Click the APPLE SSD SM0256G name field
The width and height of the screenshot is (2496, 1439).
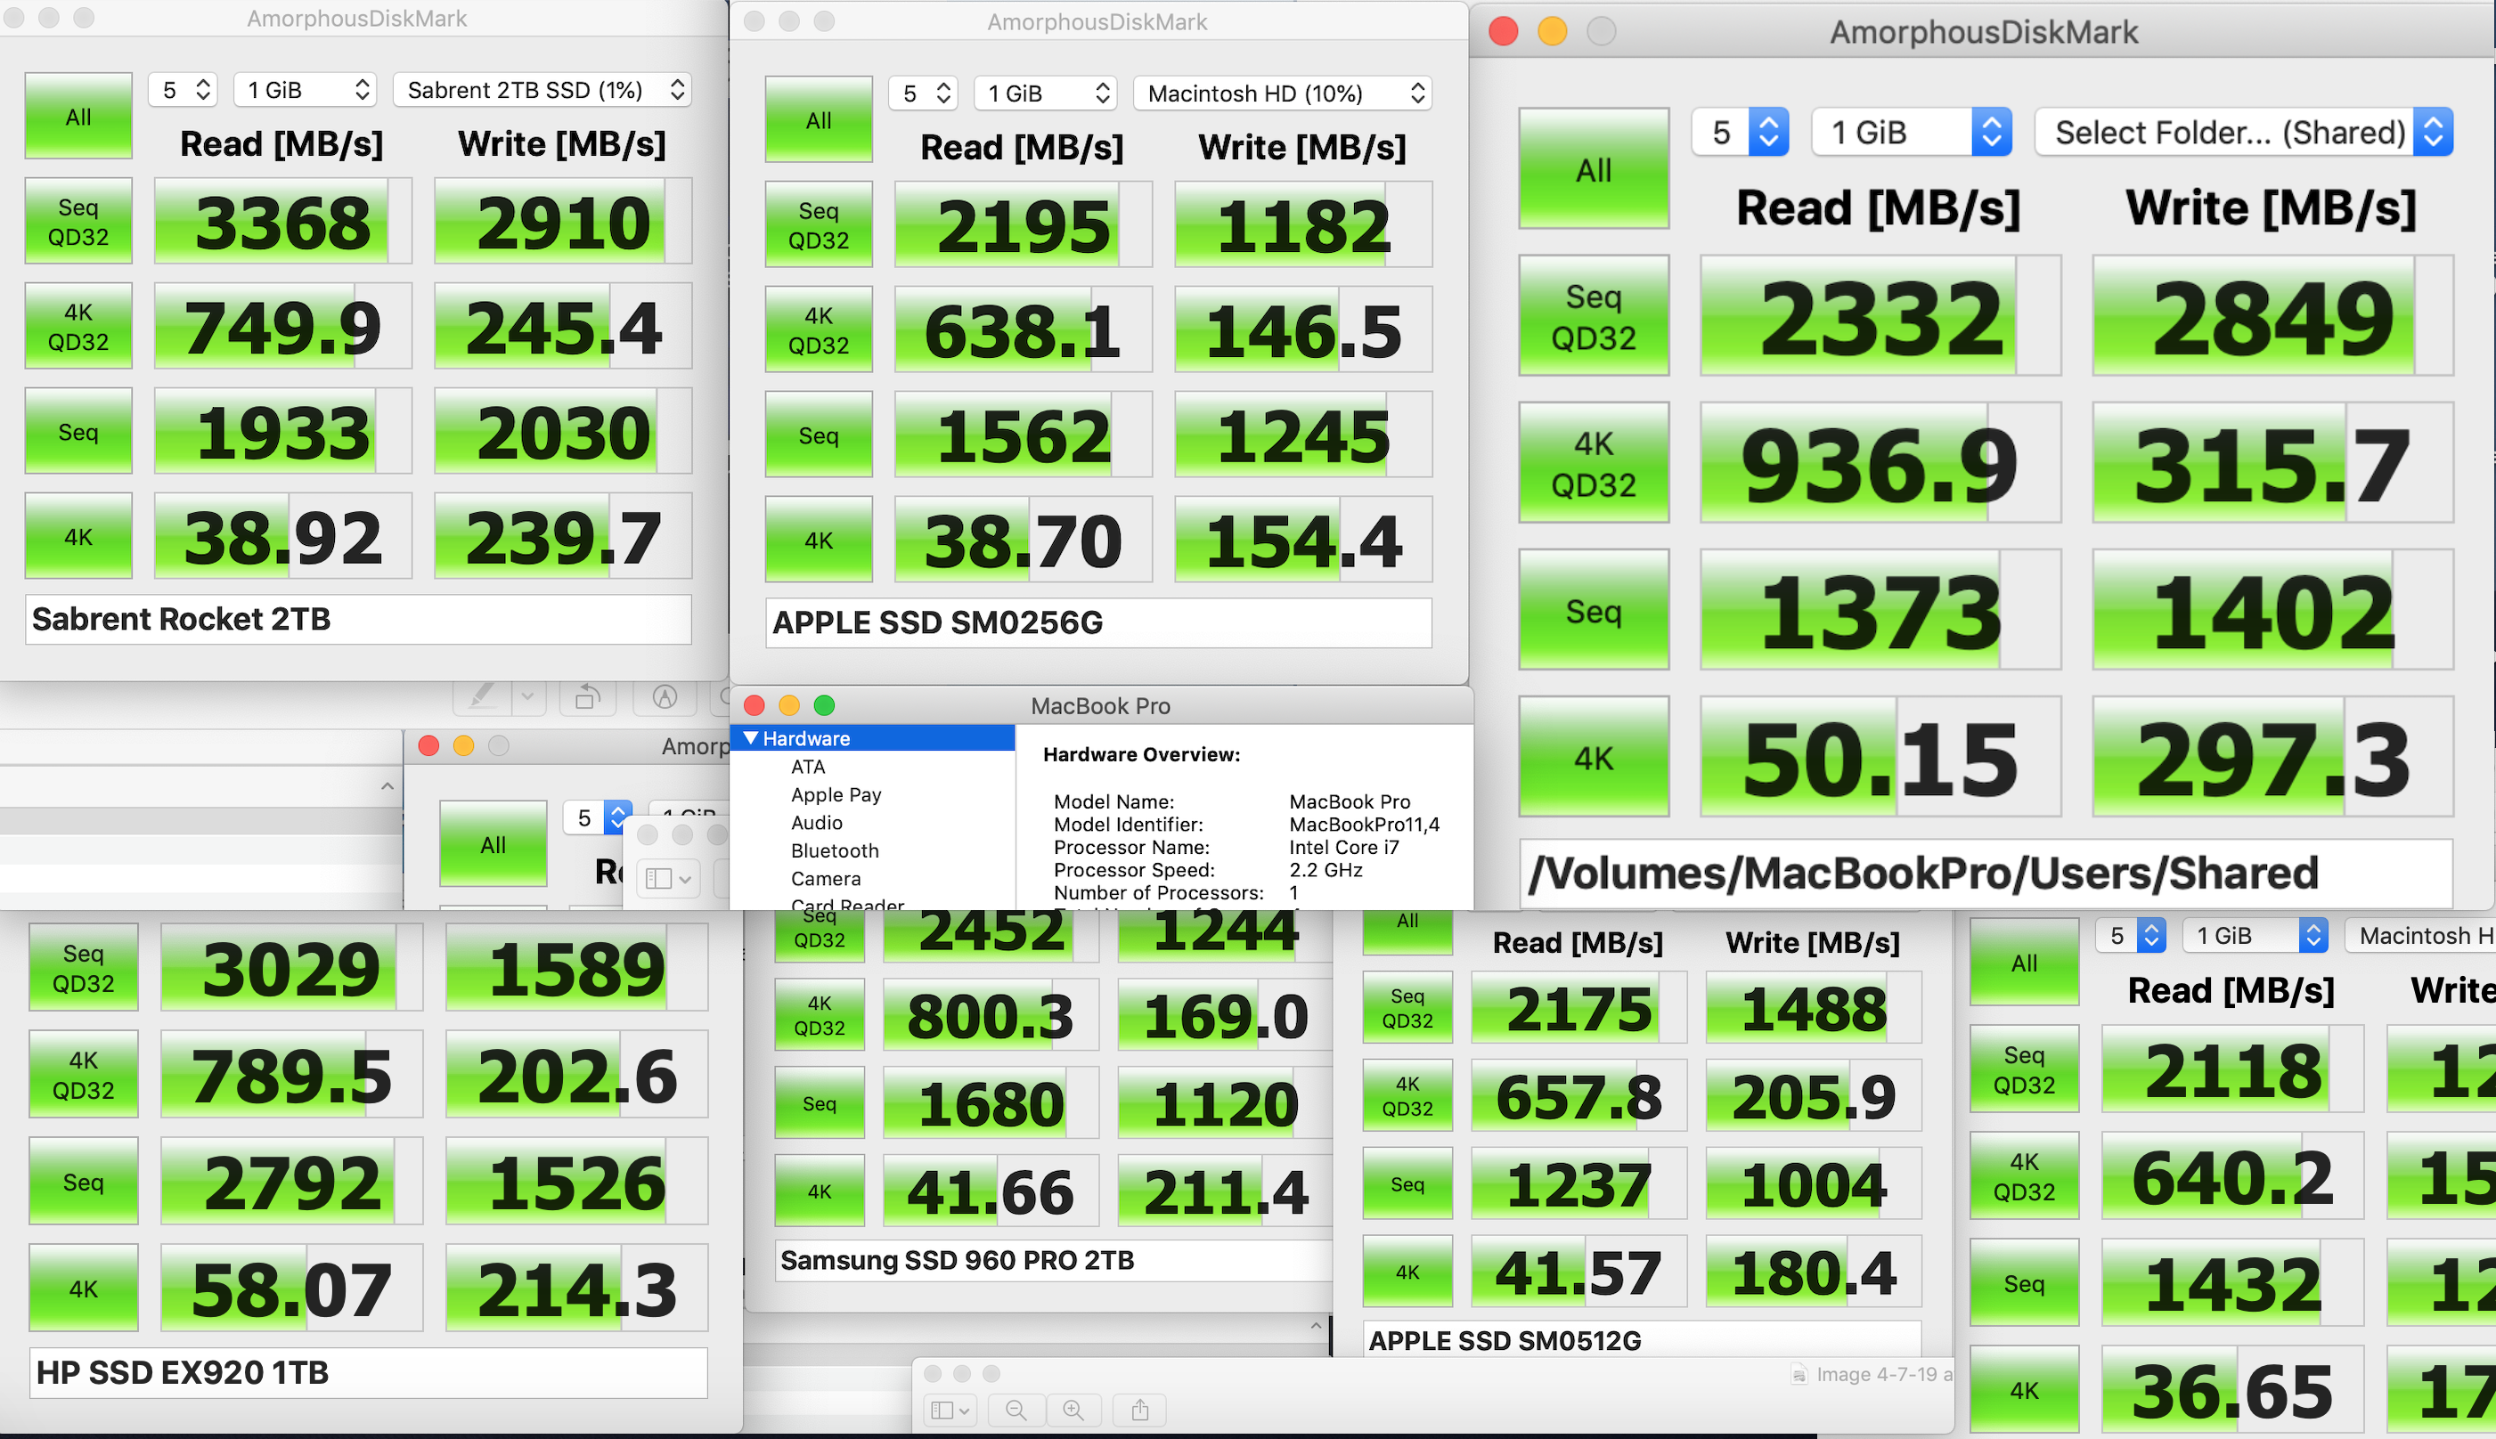(x=1098, y=622)
